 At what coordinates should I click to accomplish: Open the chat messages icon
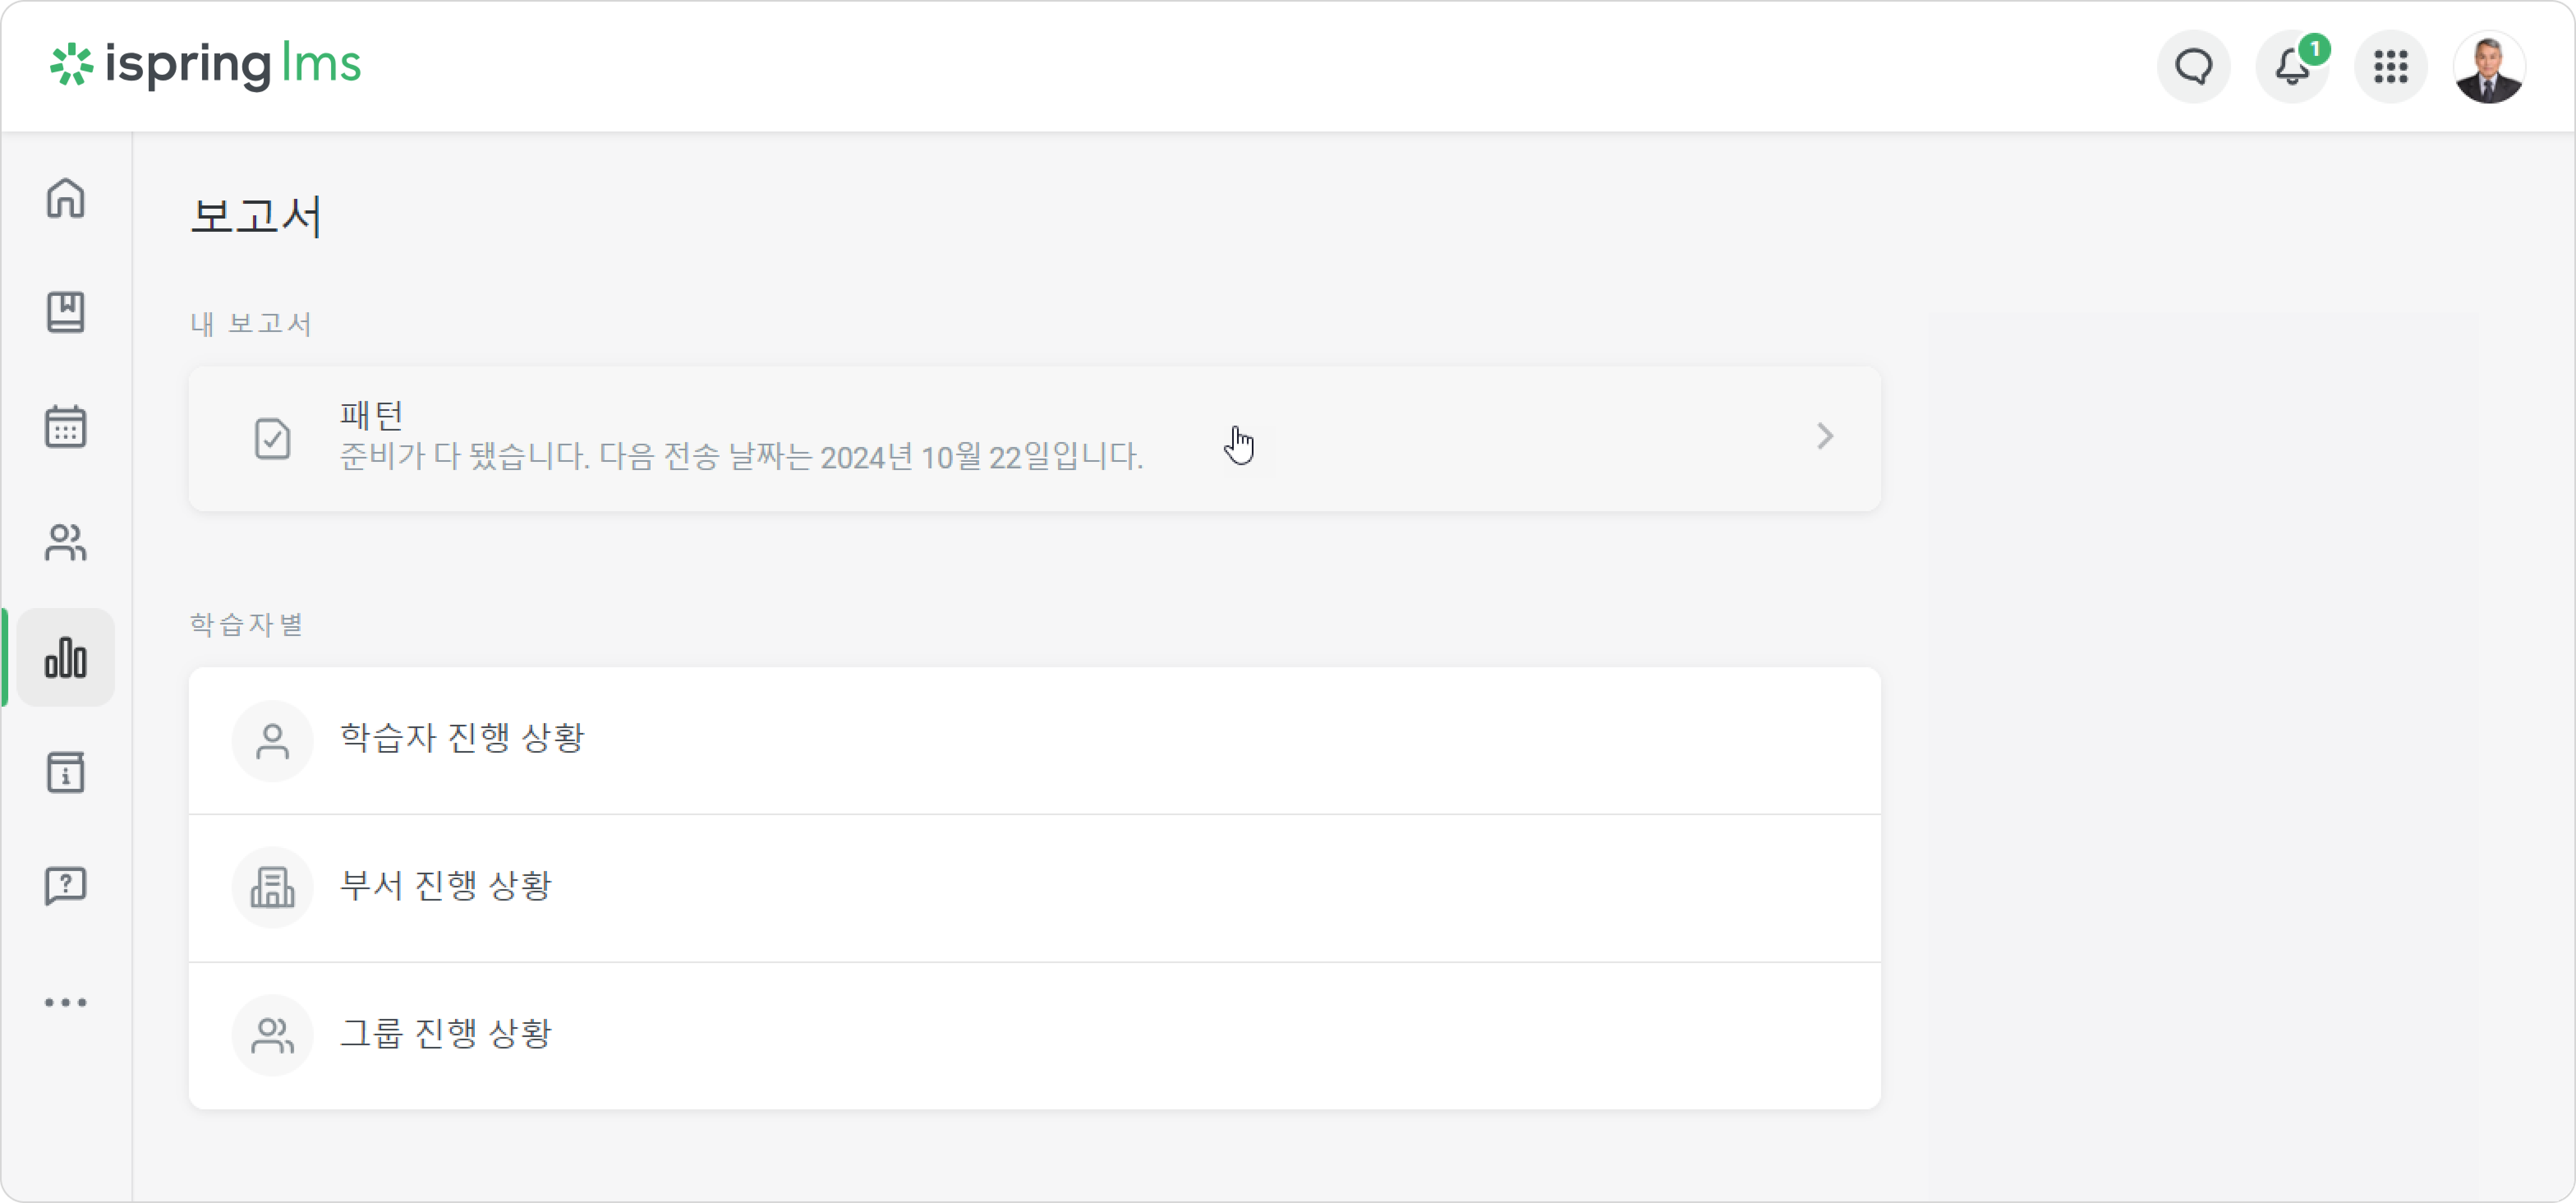tap(2193, 67)
